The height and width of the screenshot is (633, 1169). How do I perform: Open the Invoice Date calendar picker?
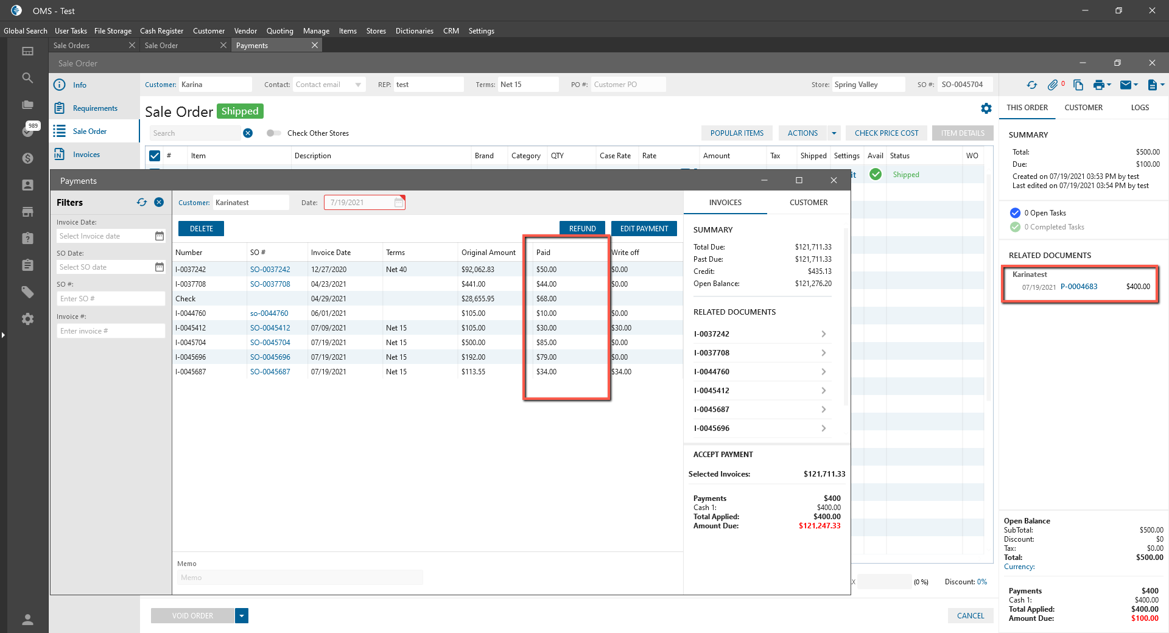(160, 236)
